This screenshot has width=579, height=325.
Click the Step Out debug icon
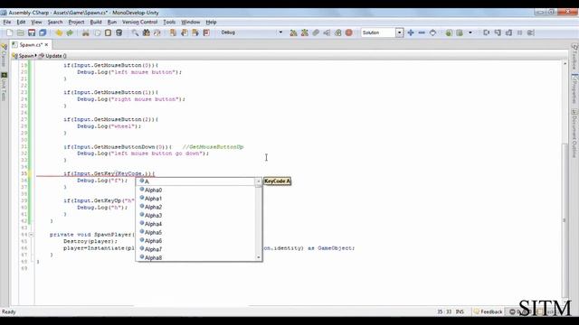508,32
